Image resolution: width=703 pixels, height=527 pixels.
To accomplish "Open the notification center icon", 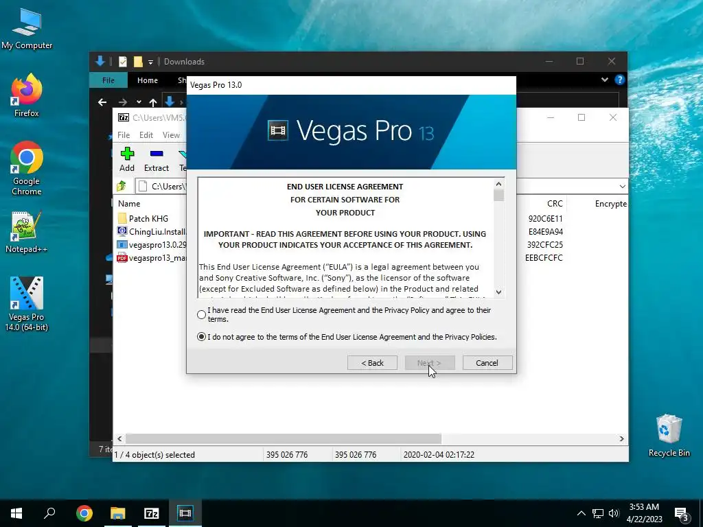I will point(682,514).
